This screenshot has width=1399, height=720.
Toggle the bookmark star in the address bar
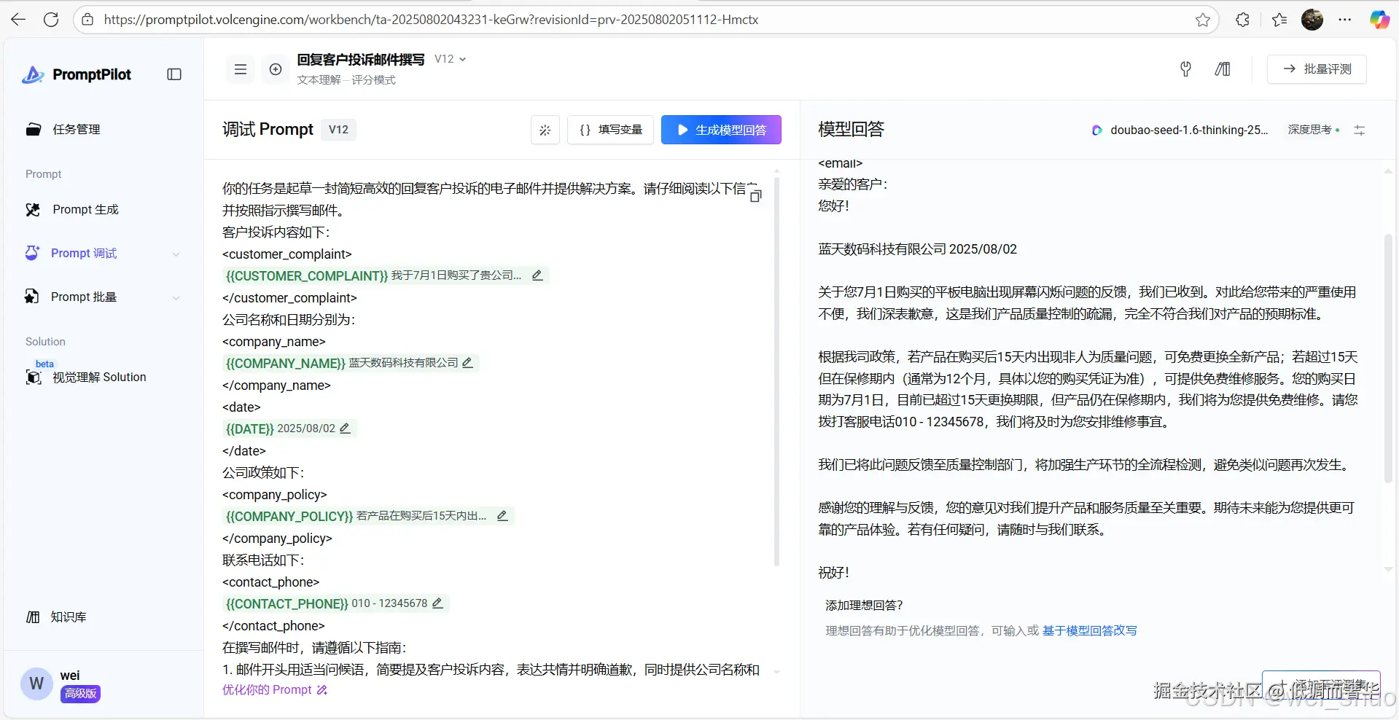(x=1203, y=20)
